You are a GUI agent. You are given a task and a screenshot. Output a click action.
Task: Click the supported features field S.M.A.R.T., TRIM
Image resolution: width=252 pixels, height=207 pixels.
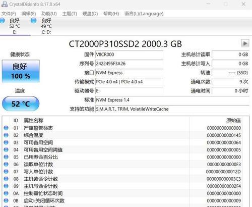click(172, 109)
